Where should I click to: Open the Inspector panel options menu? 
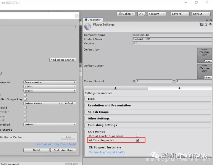click(x=211, y=20)
